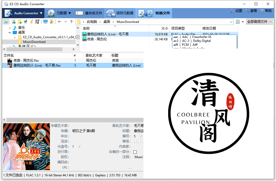Select the .ac3 Dolby Digital list entry
The height and width of the screenshot is (181, 276).
(192, 41)
